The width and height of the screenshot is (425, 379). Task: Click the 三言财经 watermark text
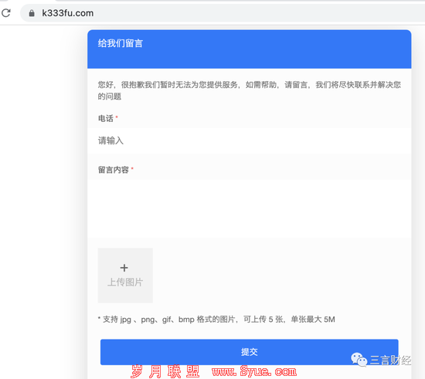coord(390,360)
